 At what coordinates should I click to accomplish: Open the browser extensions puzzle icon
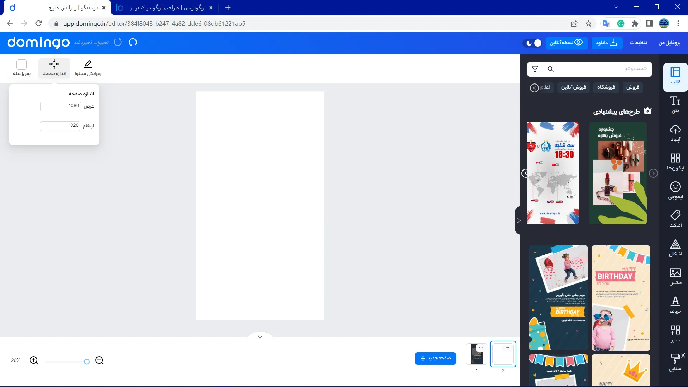[635, 24]
